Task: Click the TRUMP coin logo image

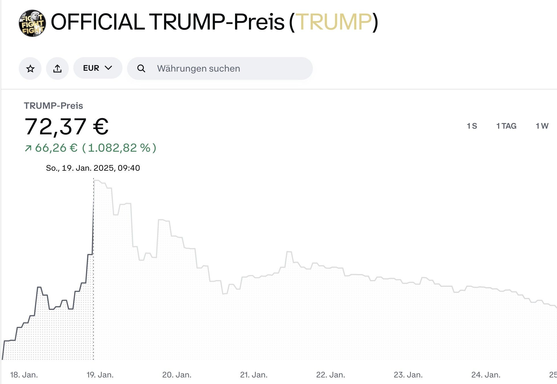Action: tap(32, 23)
